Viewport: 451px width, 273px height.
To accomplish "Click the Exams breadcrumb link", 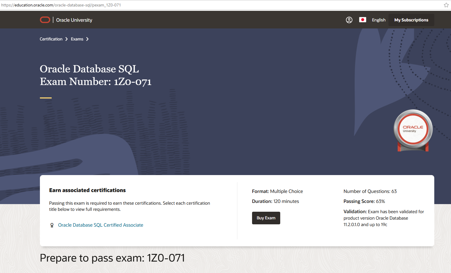I will 77,39.
